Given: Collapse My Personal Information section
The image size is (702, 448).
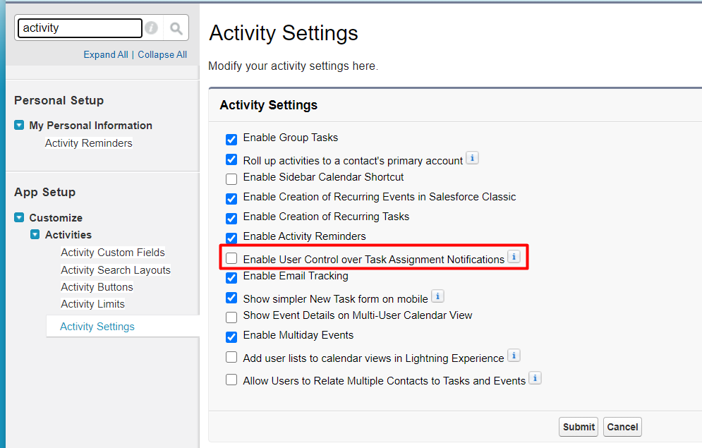Looking at the screenshot, I should [19, 125].
